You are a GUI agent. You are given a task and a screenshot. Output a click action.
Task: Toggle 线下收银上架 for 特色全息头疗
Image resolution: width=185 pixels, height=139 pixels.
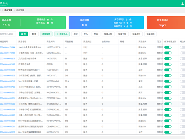coord(168,70)
